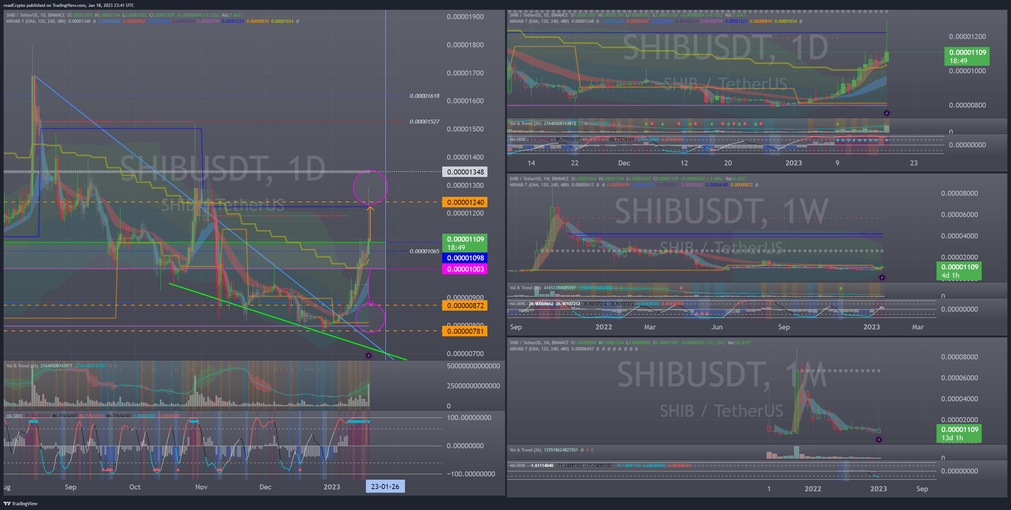Click the Dec label on main chart time axis
The width and height of the screenshot is (1011, 510).
(265, 487)
